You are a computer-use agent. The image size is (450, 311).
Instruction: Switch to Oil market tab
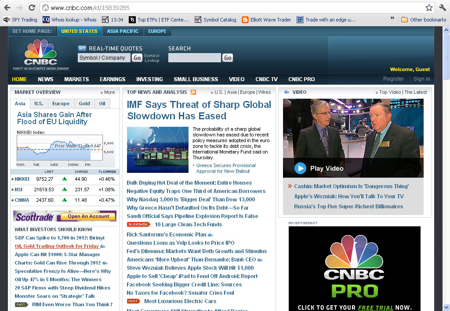(102, 104)
